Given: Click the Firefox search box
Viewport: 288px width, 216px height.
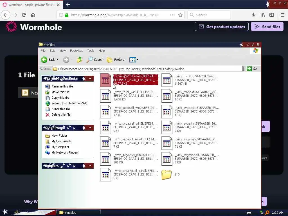Looking at the screenshot, I should (209, 15).
